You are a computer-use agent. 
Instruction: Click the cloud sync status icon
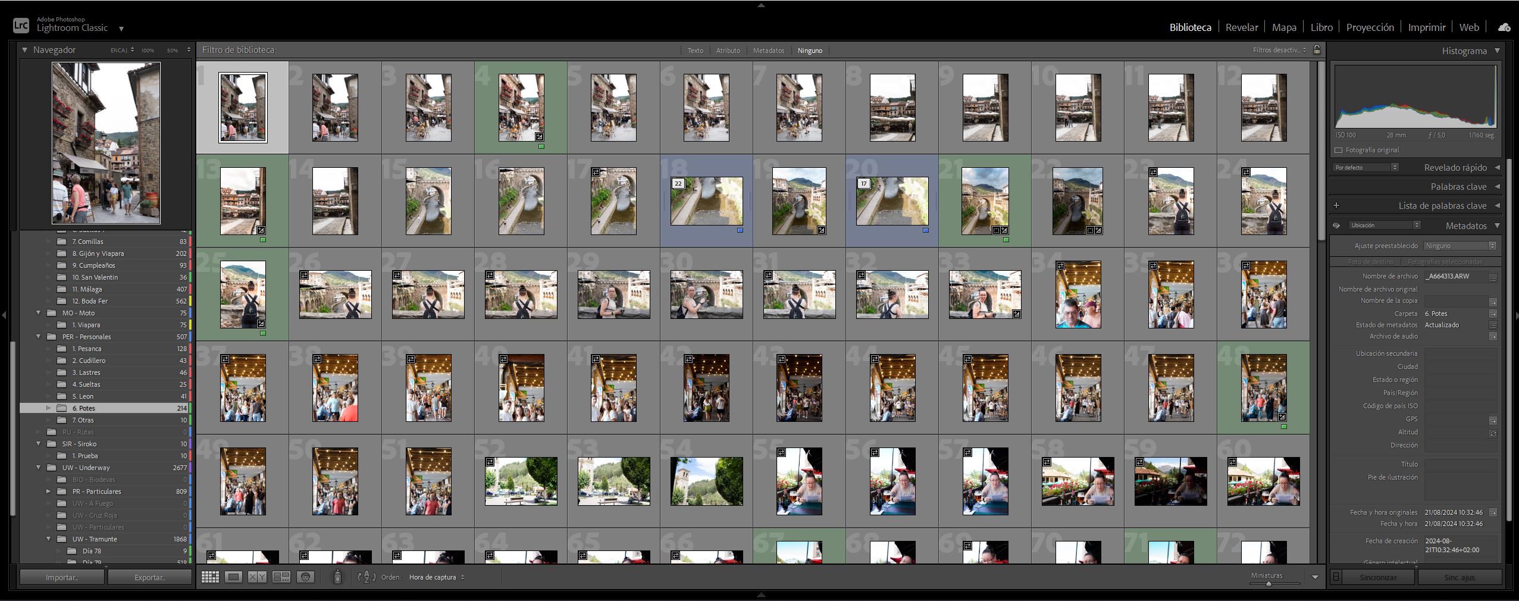[1504, 27]
